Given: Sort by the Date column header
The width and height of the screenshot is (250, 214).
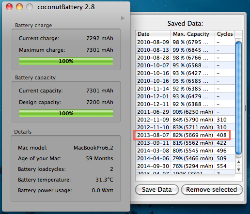Looking at the screenshot, I should [x=153, y=34].
